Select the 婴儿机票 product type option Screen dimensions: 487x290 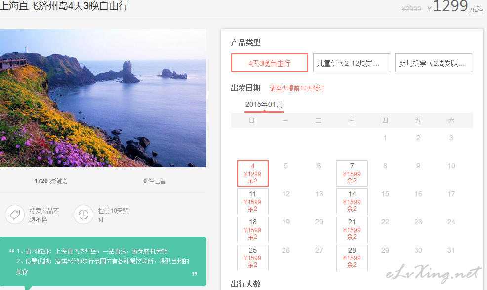coord(433,63)
